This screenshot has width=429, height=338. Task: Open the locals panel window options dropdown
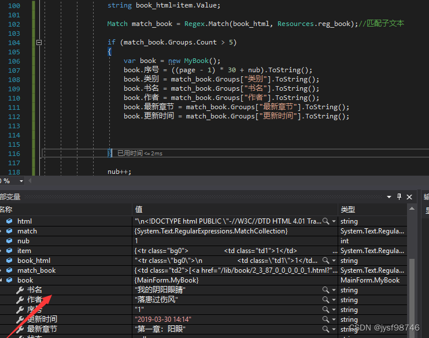point(389,196)
